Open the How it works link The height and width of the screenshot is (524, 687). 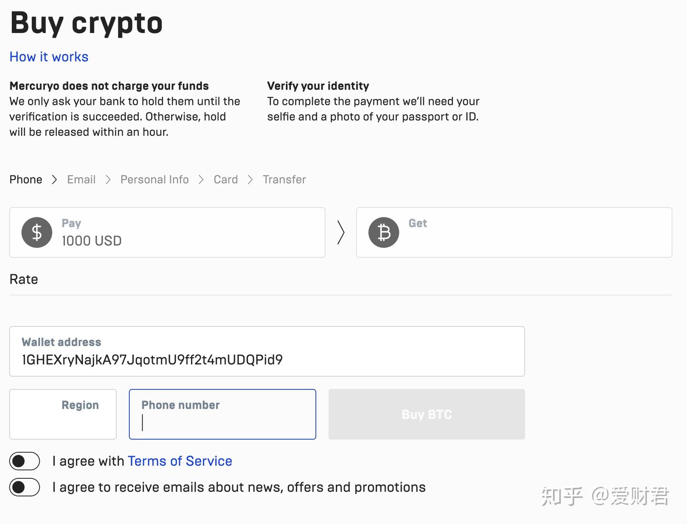(49, 57)
